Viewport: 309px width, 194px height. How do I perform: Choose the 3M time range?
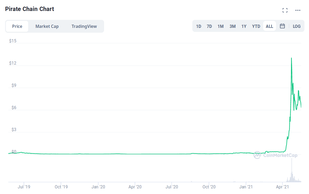coord(233,26)
